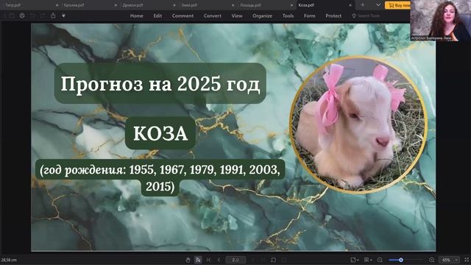Click the 'Прогноз на 2025 год' heading
471x265 pixels.
pos(160,83)
